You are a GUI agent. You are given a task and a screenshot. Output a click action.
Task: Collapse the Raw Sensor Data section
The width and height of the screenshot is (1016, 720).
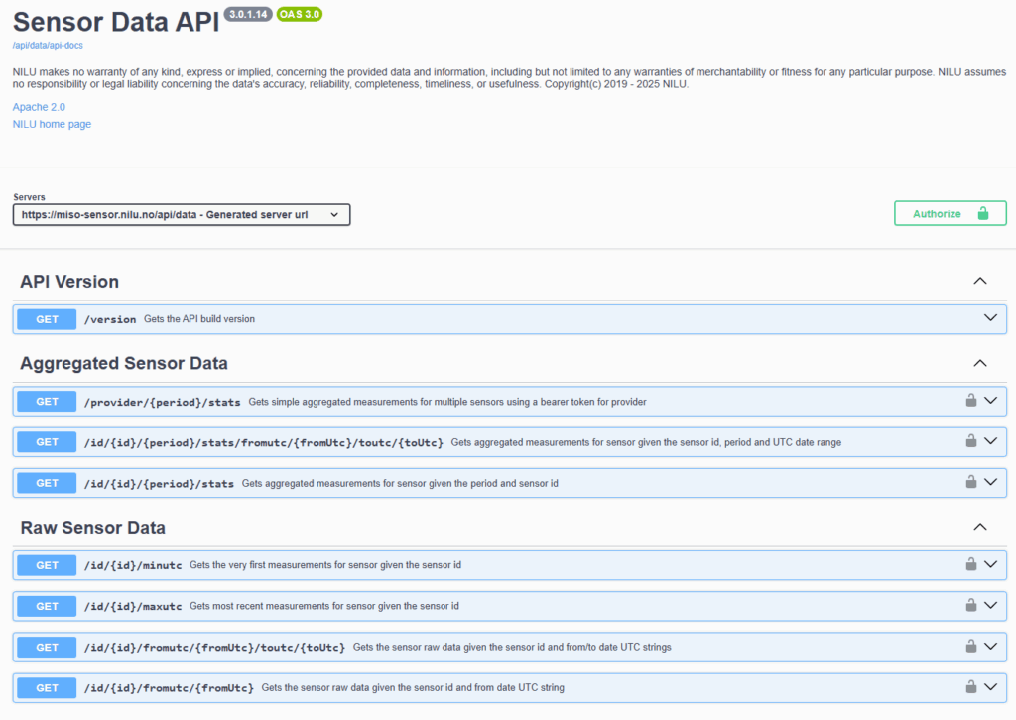[x=980, y=527]
